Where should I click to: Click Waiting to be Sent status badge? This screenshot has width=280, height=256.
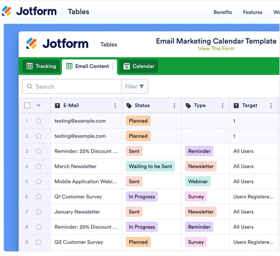[150, 166]
